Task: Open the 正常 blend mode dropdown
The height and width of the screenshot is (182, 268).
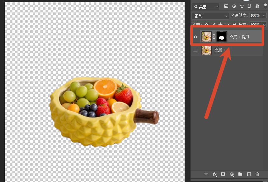Action: tap(210, 16)
